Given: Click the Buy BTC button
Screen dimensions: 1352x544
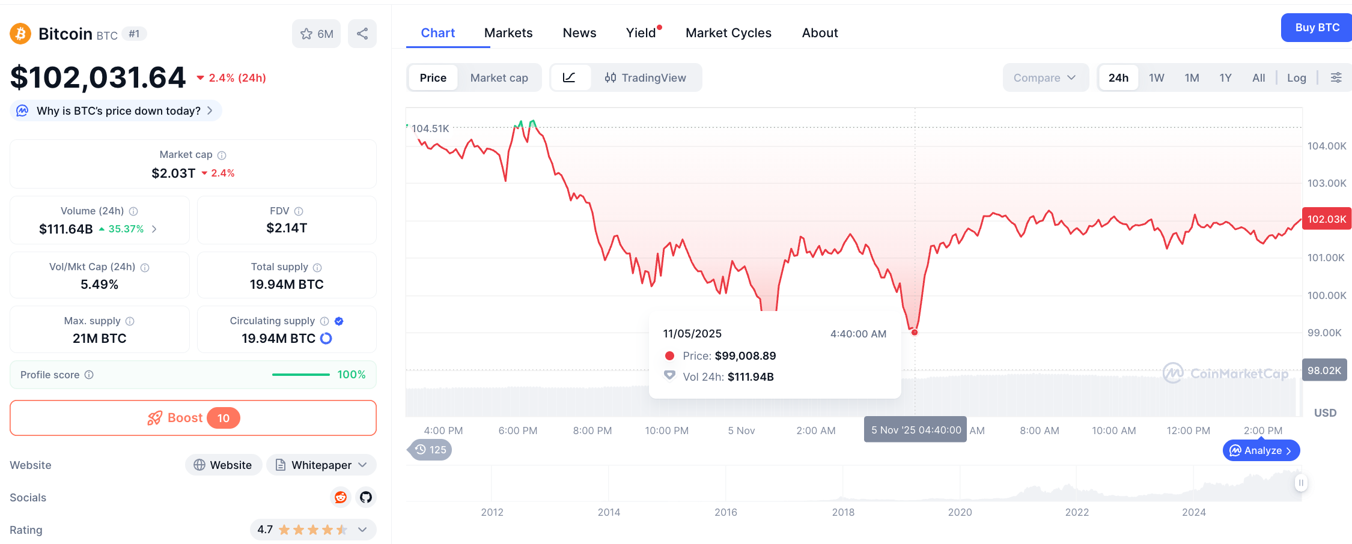Looking at the screenshot, I should pos(1316,27).
